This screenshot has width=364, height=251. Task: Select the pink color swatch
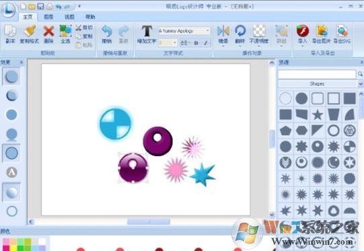pyautogui.click(x=6, y=242)
